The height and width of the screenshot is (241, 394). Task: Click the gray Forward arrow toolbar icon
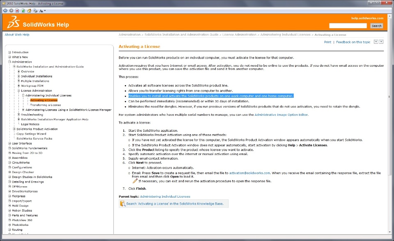coord(11,11)
